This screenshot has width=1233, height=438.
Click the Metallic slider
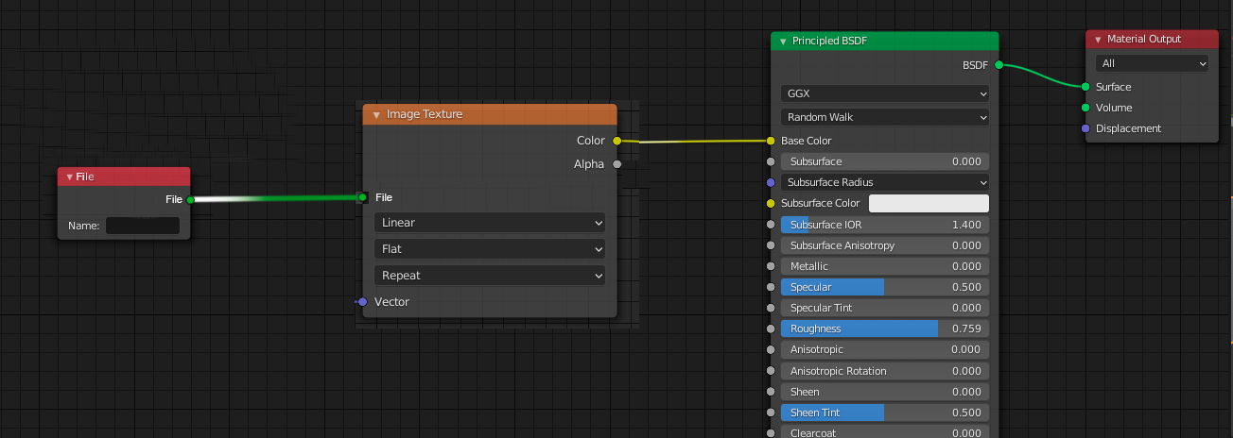[x=885, y=266]
